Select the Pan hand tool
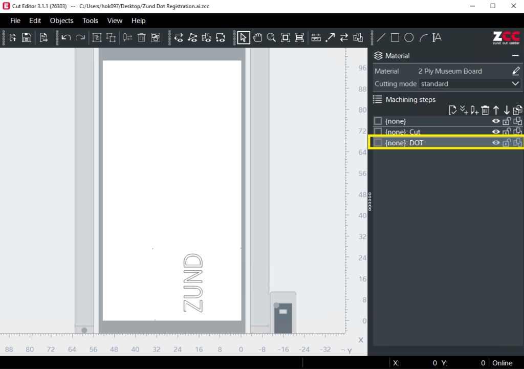This screenshot has width=524, height=369. (x=257, y=37)
